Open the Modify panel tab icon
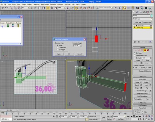The height and width of the screenshot is (122, 155). point(137,12)
